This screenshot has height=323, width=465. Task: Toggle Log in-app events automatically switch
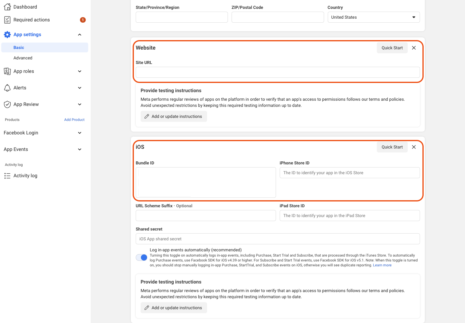tap(142, 257)
